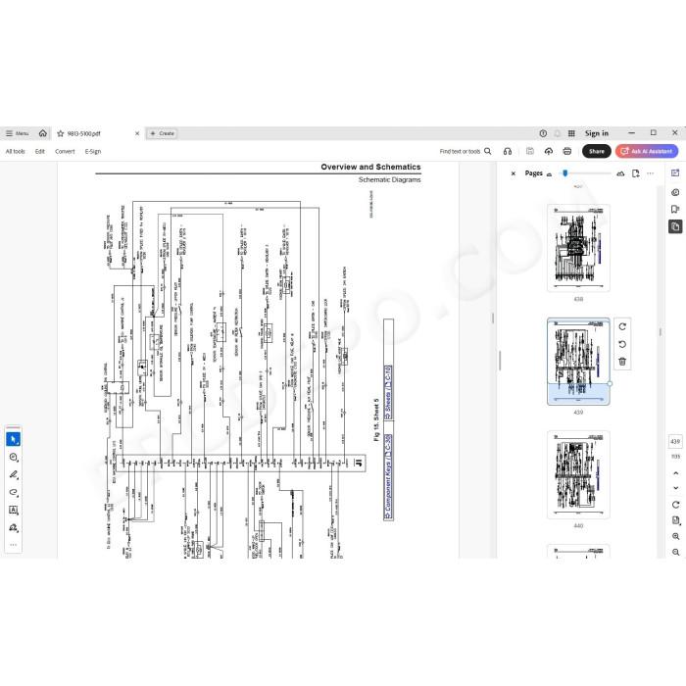686x686 pixels.
Task: Click the Overview and Schematics heading
Action: [x=370, y=167]
